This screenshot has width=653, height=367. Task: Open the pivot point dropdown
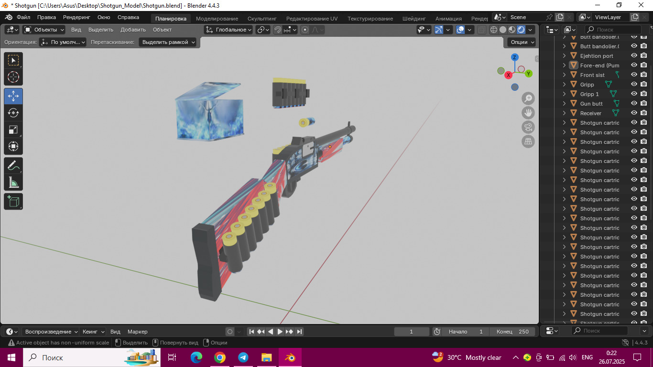[263, 30]
